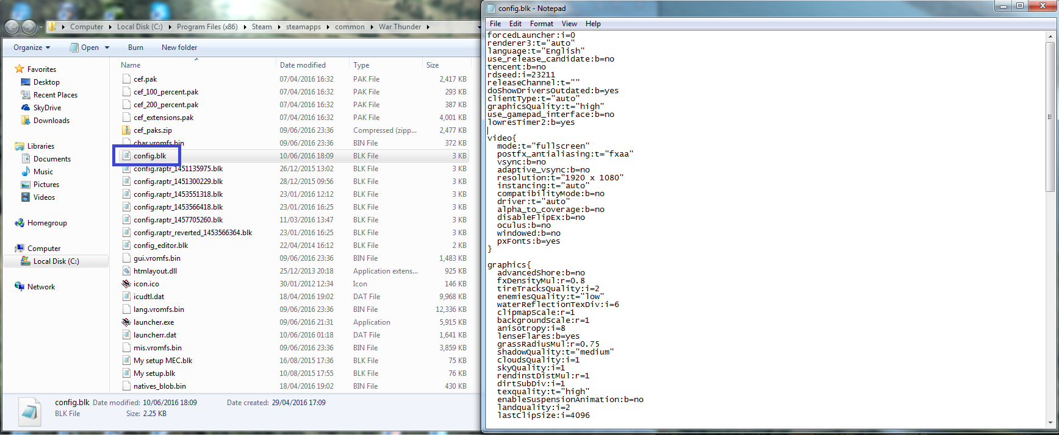Click the htmlayout.dll file icon
Screen dimensions: 1059x435
(x=126, y=271)
